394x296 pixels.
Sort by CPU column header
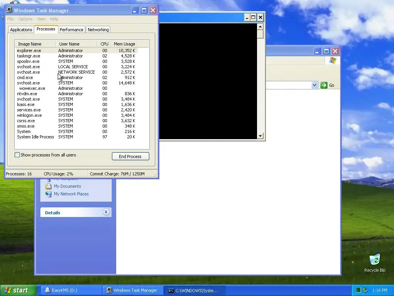104,44
